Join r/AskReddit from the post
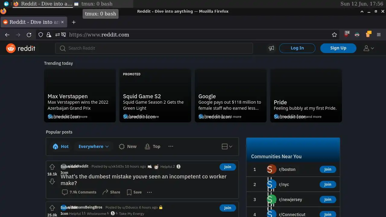 (x=228, y=167)
